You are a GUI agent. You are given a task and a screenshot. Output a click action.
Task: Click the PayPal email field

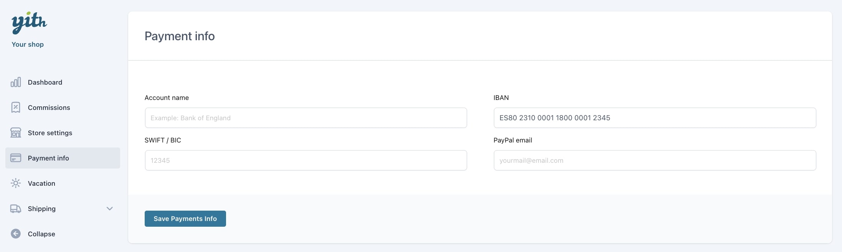[x=655, y=160]
